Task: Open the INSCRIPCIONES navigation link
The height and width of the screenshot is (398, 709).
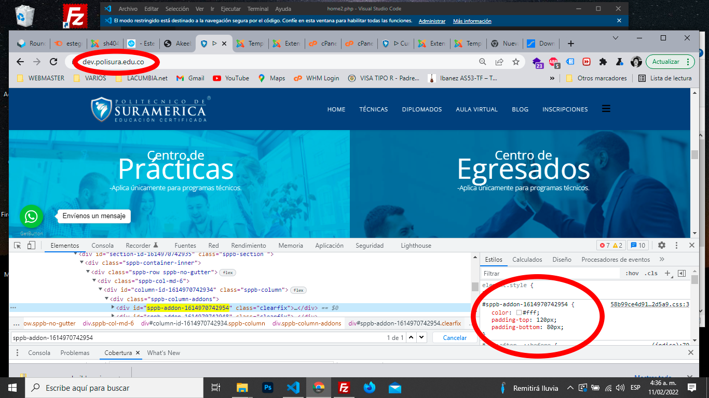Action: (565, 109)
